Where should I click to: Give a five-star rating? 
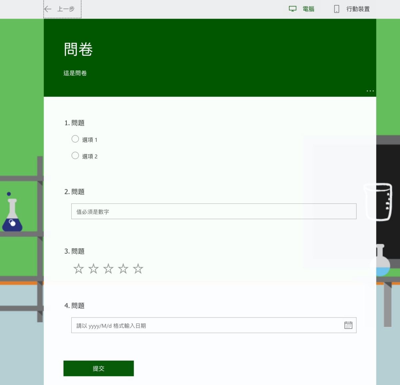(x=138, y=269)
